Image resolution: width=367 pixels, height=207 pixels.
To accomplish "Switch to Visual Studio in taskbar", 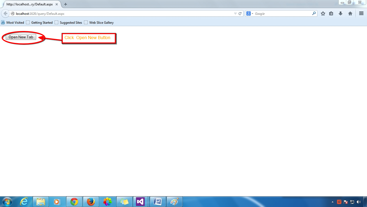I will coord(141,202).
